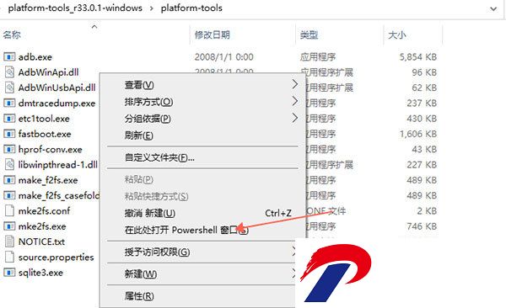Screen dimensions: 506x308
Task: Select the fastboot.exe file icon
Action: pyautogui.click(x=9, y=134)
